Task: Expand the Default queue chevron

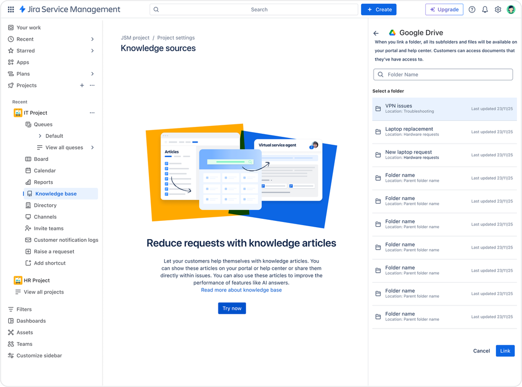Action: (40, 136)
